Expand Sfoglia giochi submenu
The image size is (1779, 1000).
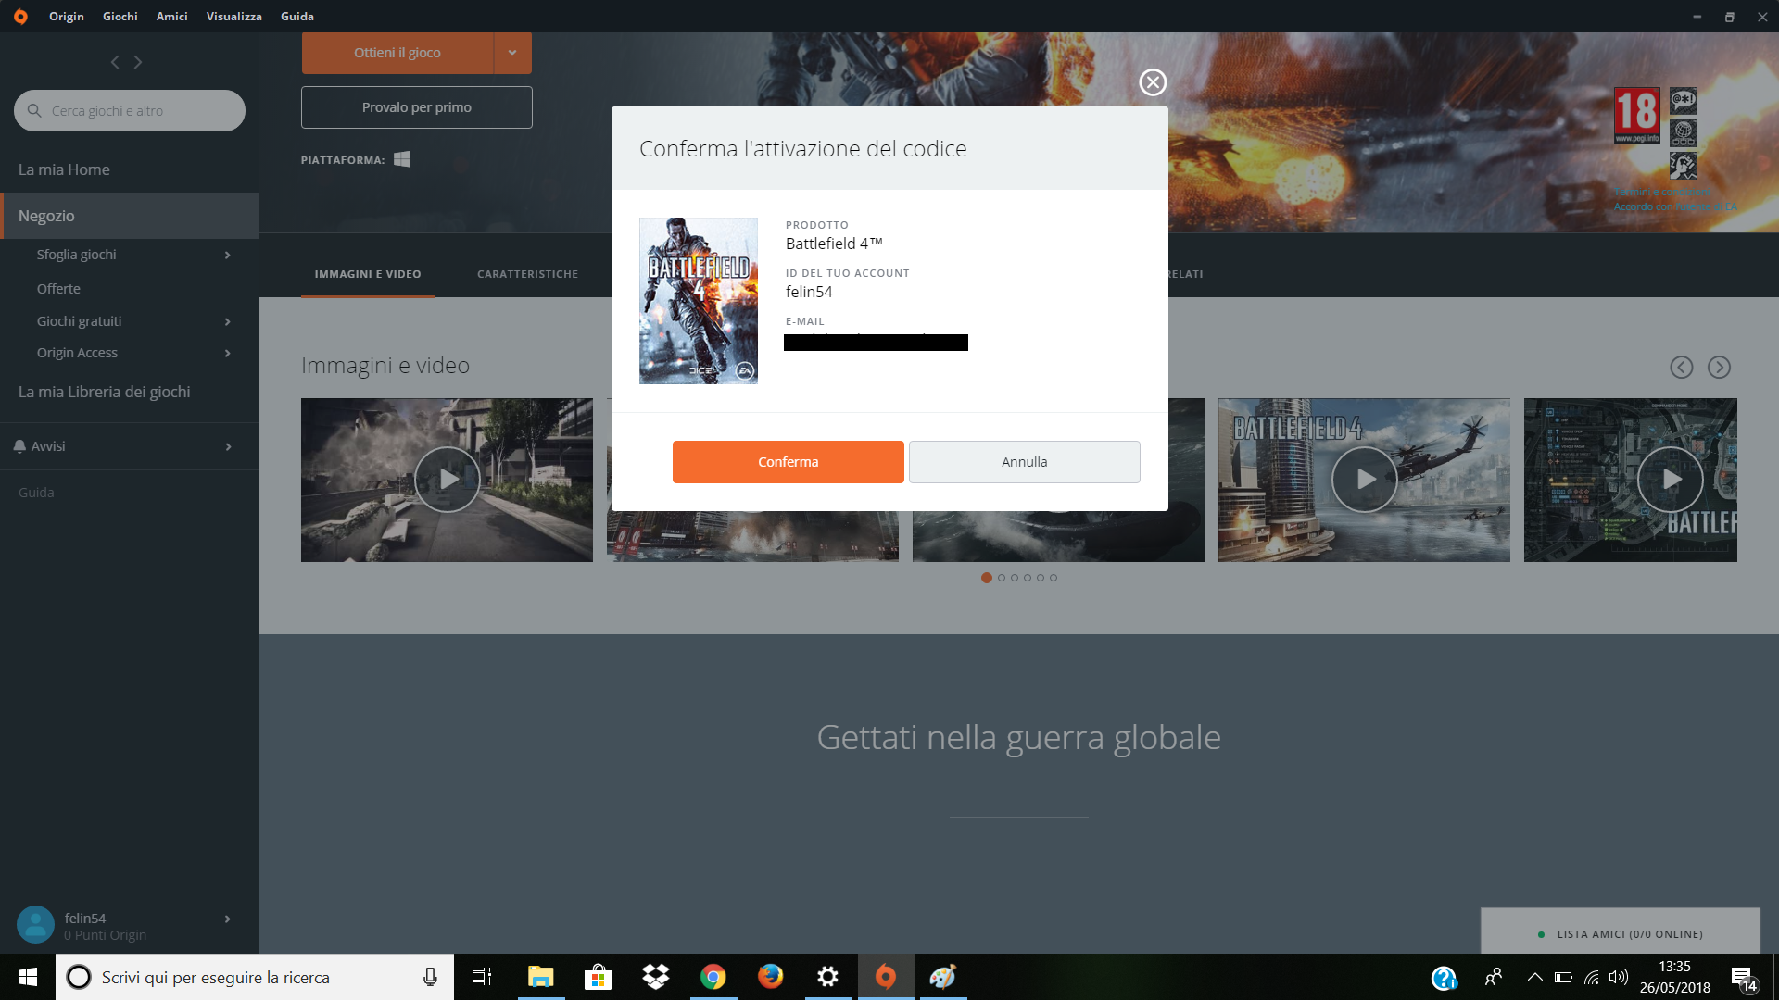point(228,256)
